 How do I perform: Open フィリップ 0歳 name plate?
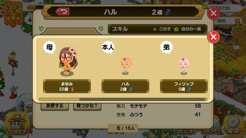pyautogui.click(x=184, y=86)
